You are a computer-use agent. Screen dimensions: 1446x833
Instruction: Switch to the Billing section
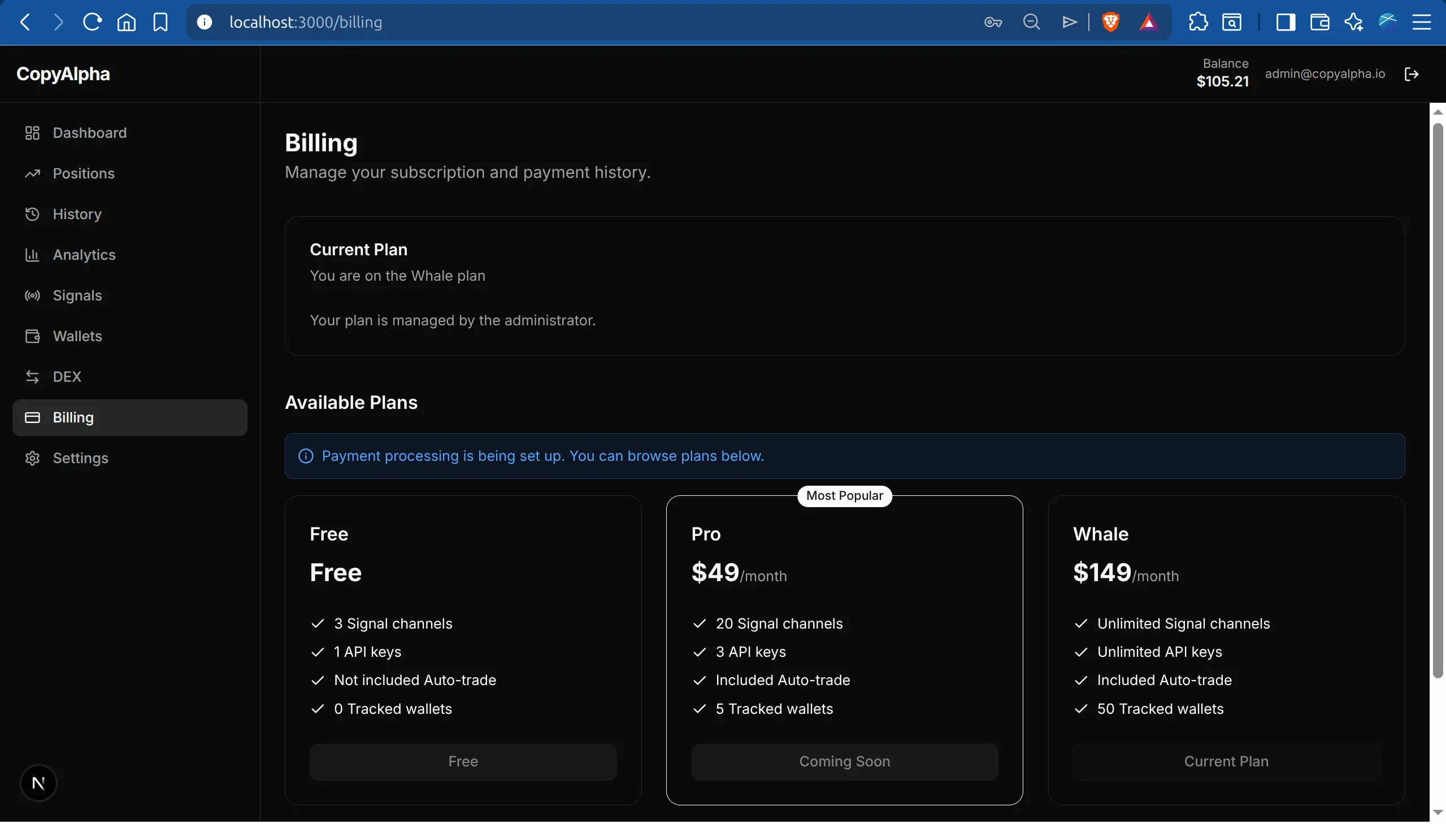(x=74, y=417)
